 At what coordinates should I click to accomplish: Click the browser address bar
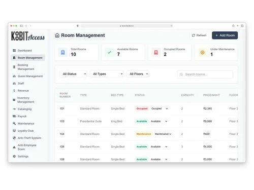126,26
